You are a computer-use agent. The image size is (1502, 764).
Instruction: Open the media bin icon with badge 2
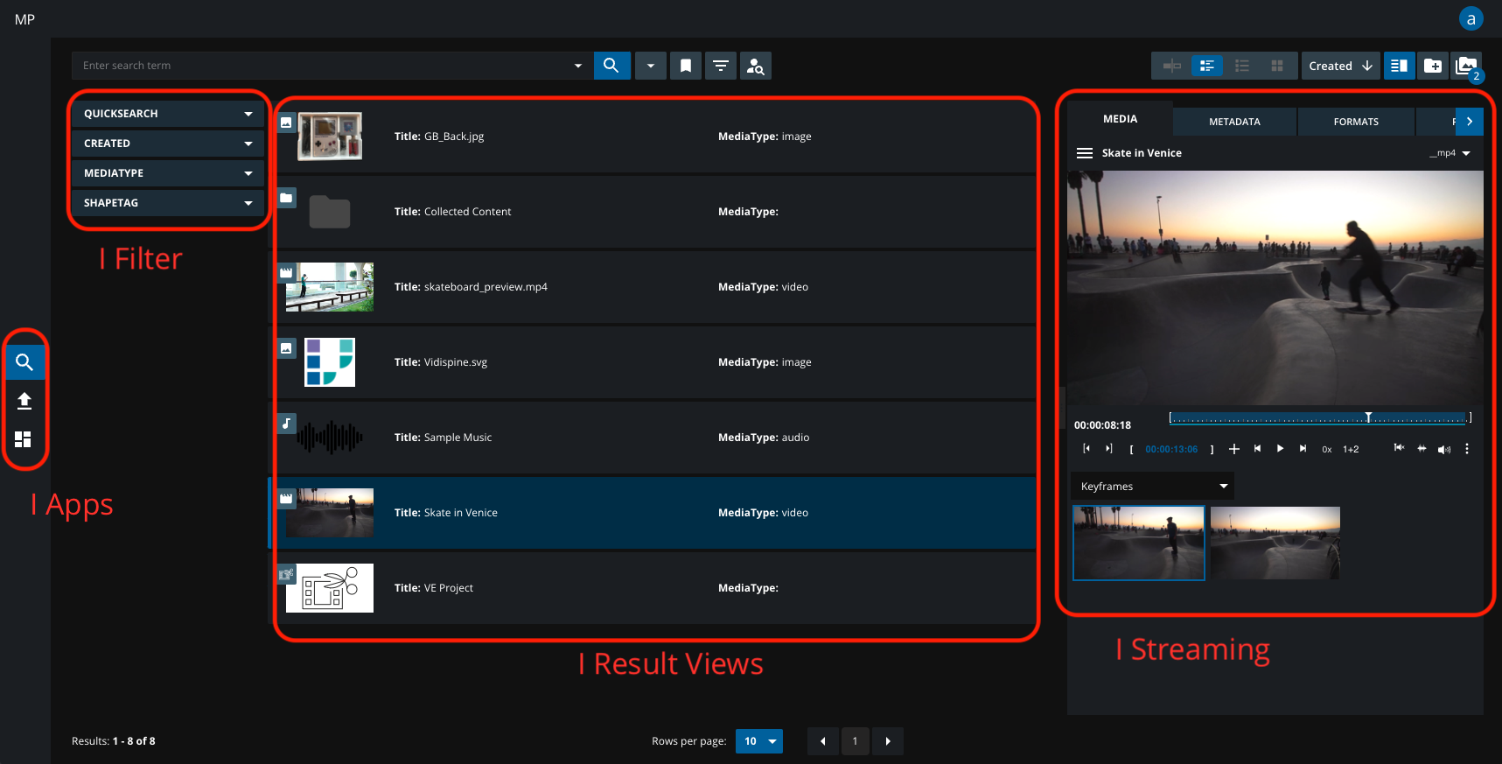click(x=1466, y=66)
